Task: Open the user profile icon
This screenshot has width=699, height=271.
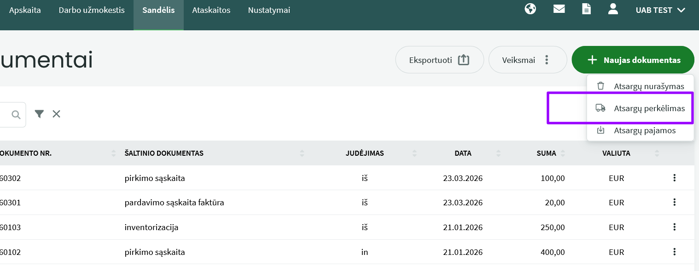Action: pyautogui.click(x=613, y=9)
